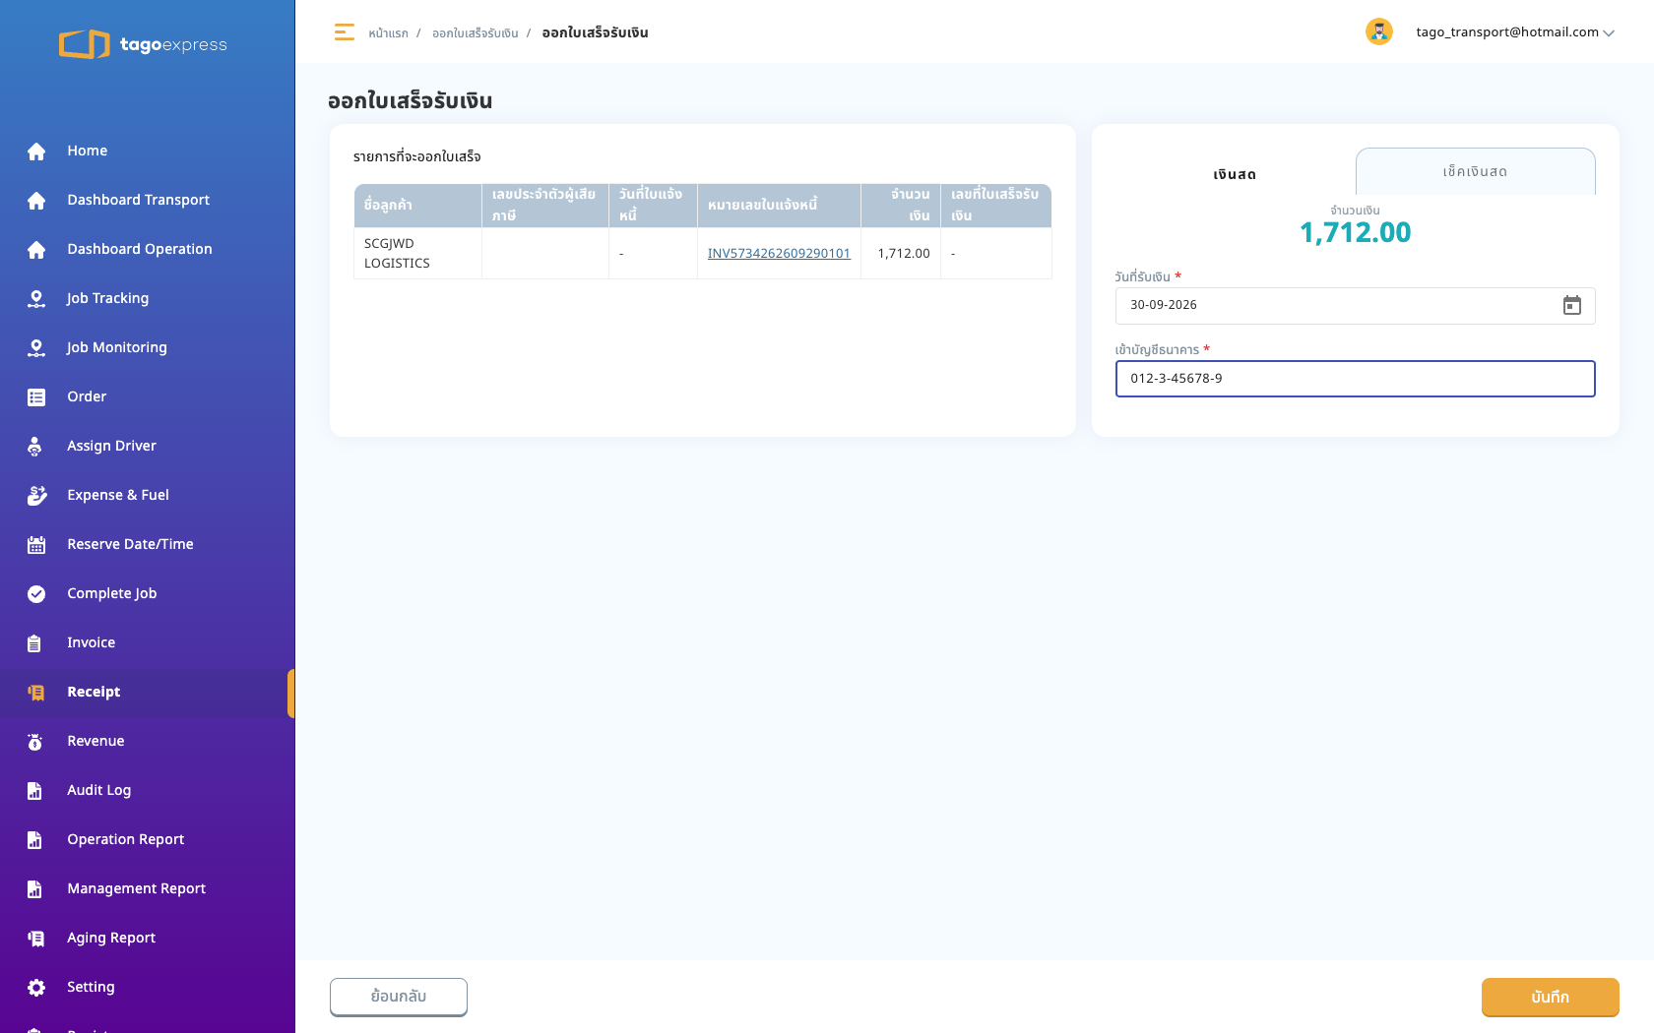
Task: Open Dashboard Transport via its house icon
Action: [x=36, y=201]
